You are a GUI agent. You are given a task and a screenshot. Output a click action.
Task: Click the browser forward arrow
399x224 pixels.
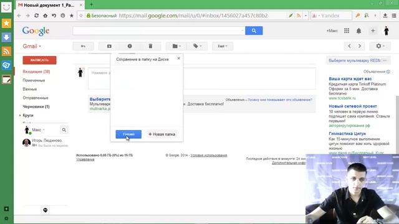click(27, 16)
